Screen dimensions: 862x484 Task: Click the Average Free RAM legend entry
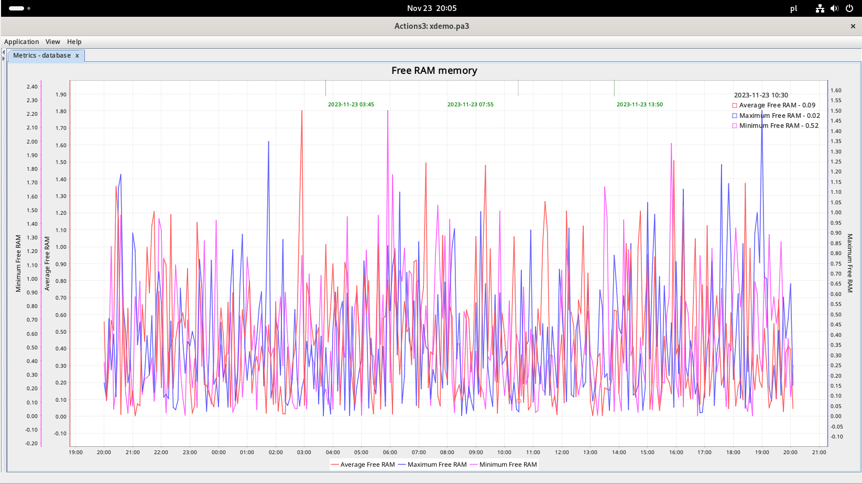363,465
